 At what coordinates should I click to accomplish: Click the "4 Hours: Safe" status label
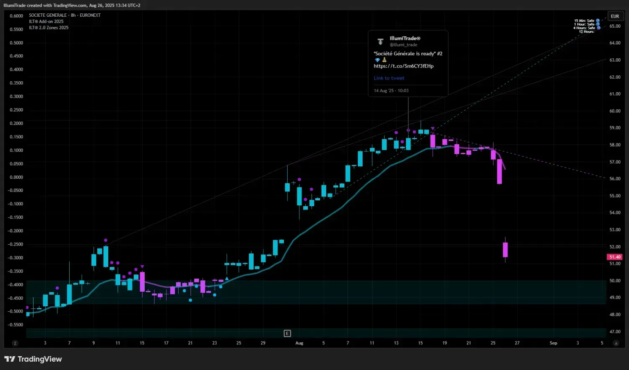click(584, 28)
